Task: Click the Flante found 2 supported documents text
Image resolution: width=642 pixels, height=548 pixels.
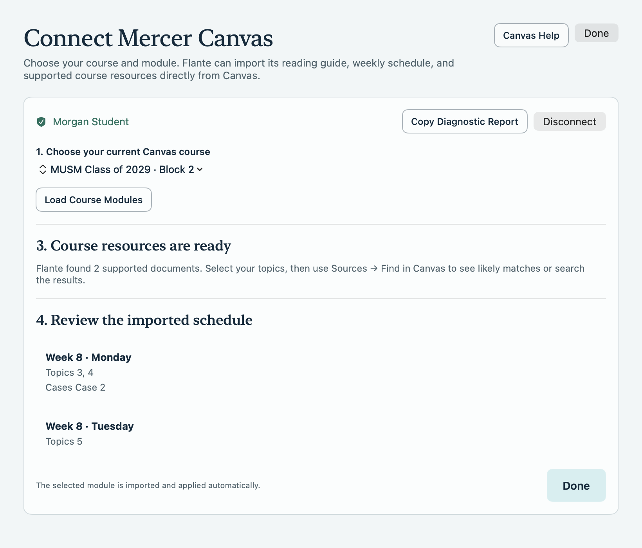Action: click(x=310, y=274)
